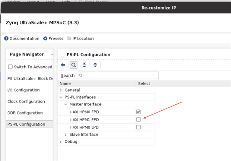Open the I/O Configuration page
231x161 pixels.
[23, 90]
